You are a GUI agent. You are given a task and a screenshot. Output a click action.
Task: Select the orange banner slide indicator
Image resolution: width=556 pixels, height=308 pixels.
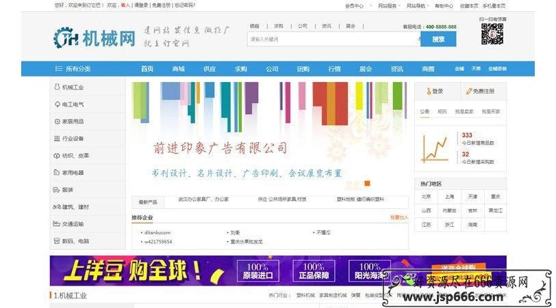coord(367,183)
